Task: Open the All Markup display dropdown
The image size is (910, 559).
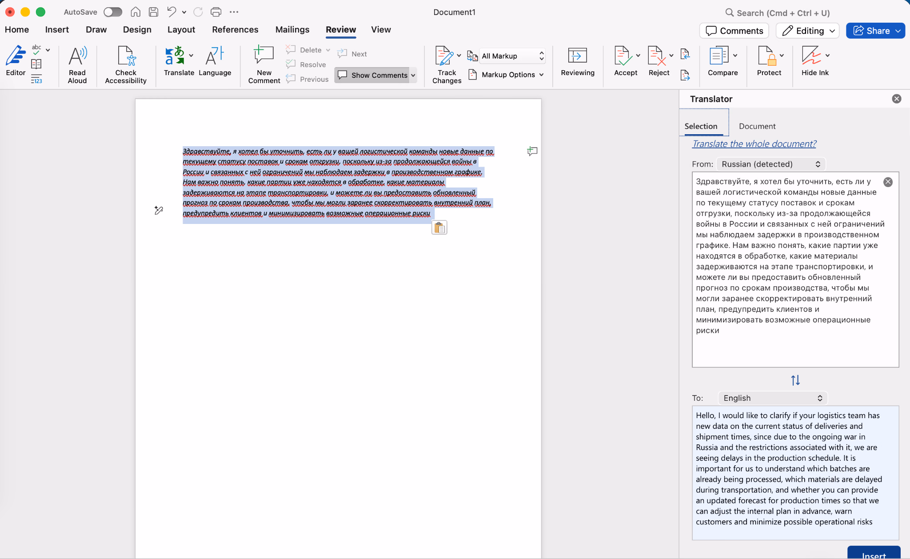Action: (x=512, y=56)
